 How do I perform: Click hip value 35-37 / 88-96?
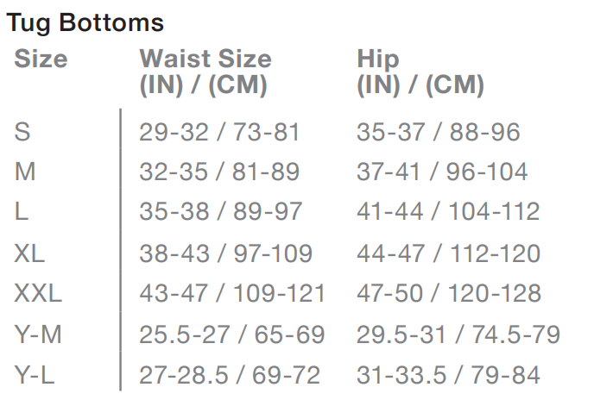[x=439, y=132]
